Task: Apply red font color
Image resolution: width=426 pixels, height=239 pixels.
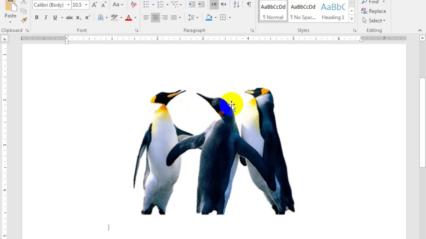Action: coord(128,18)
